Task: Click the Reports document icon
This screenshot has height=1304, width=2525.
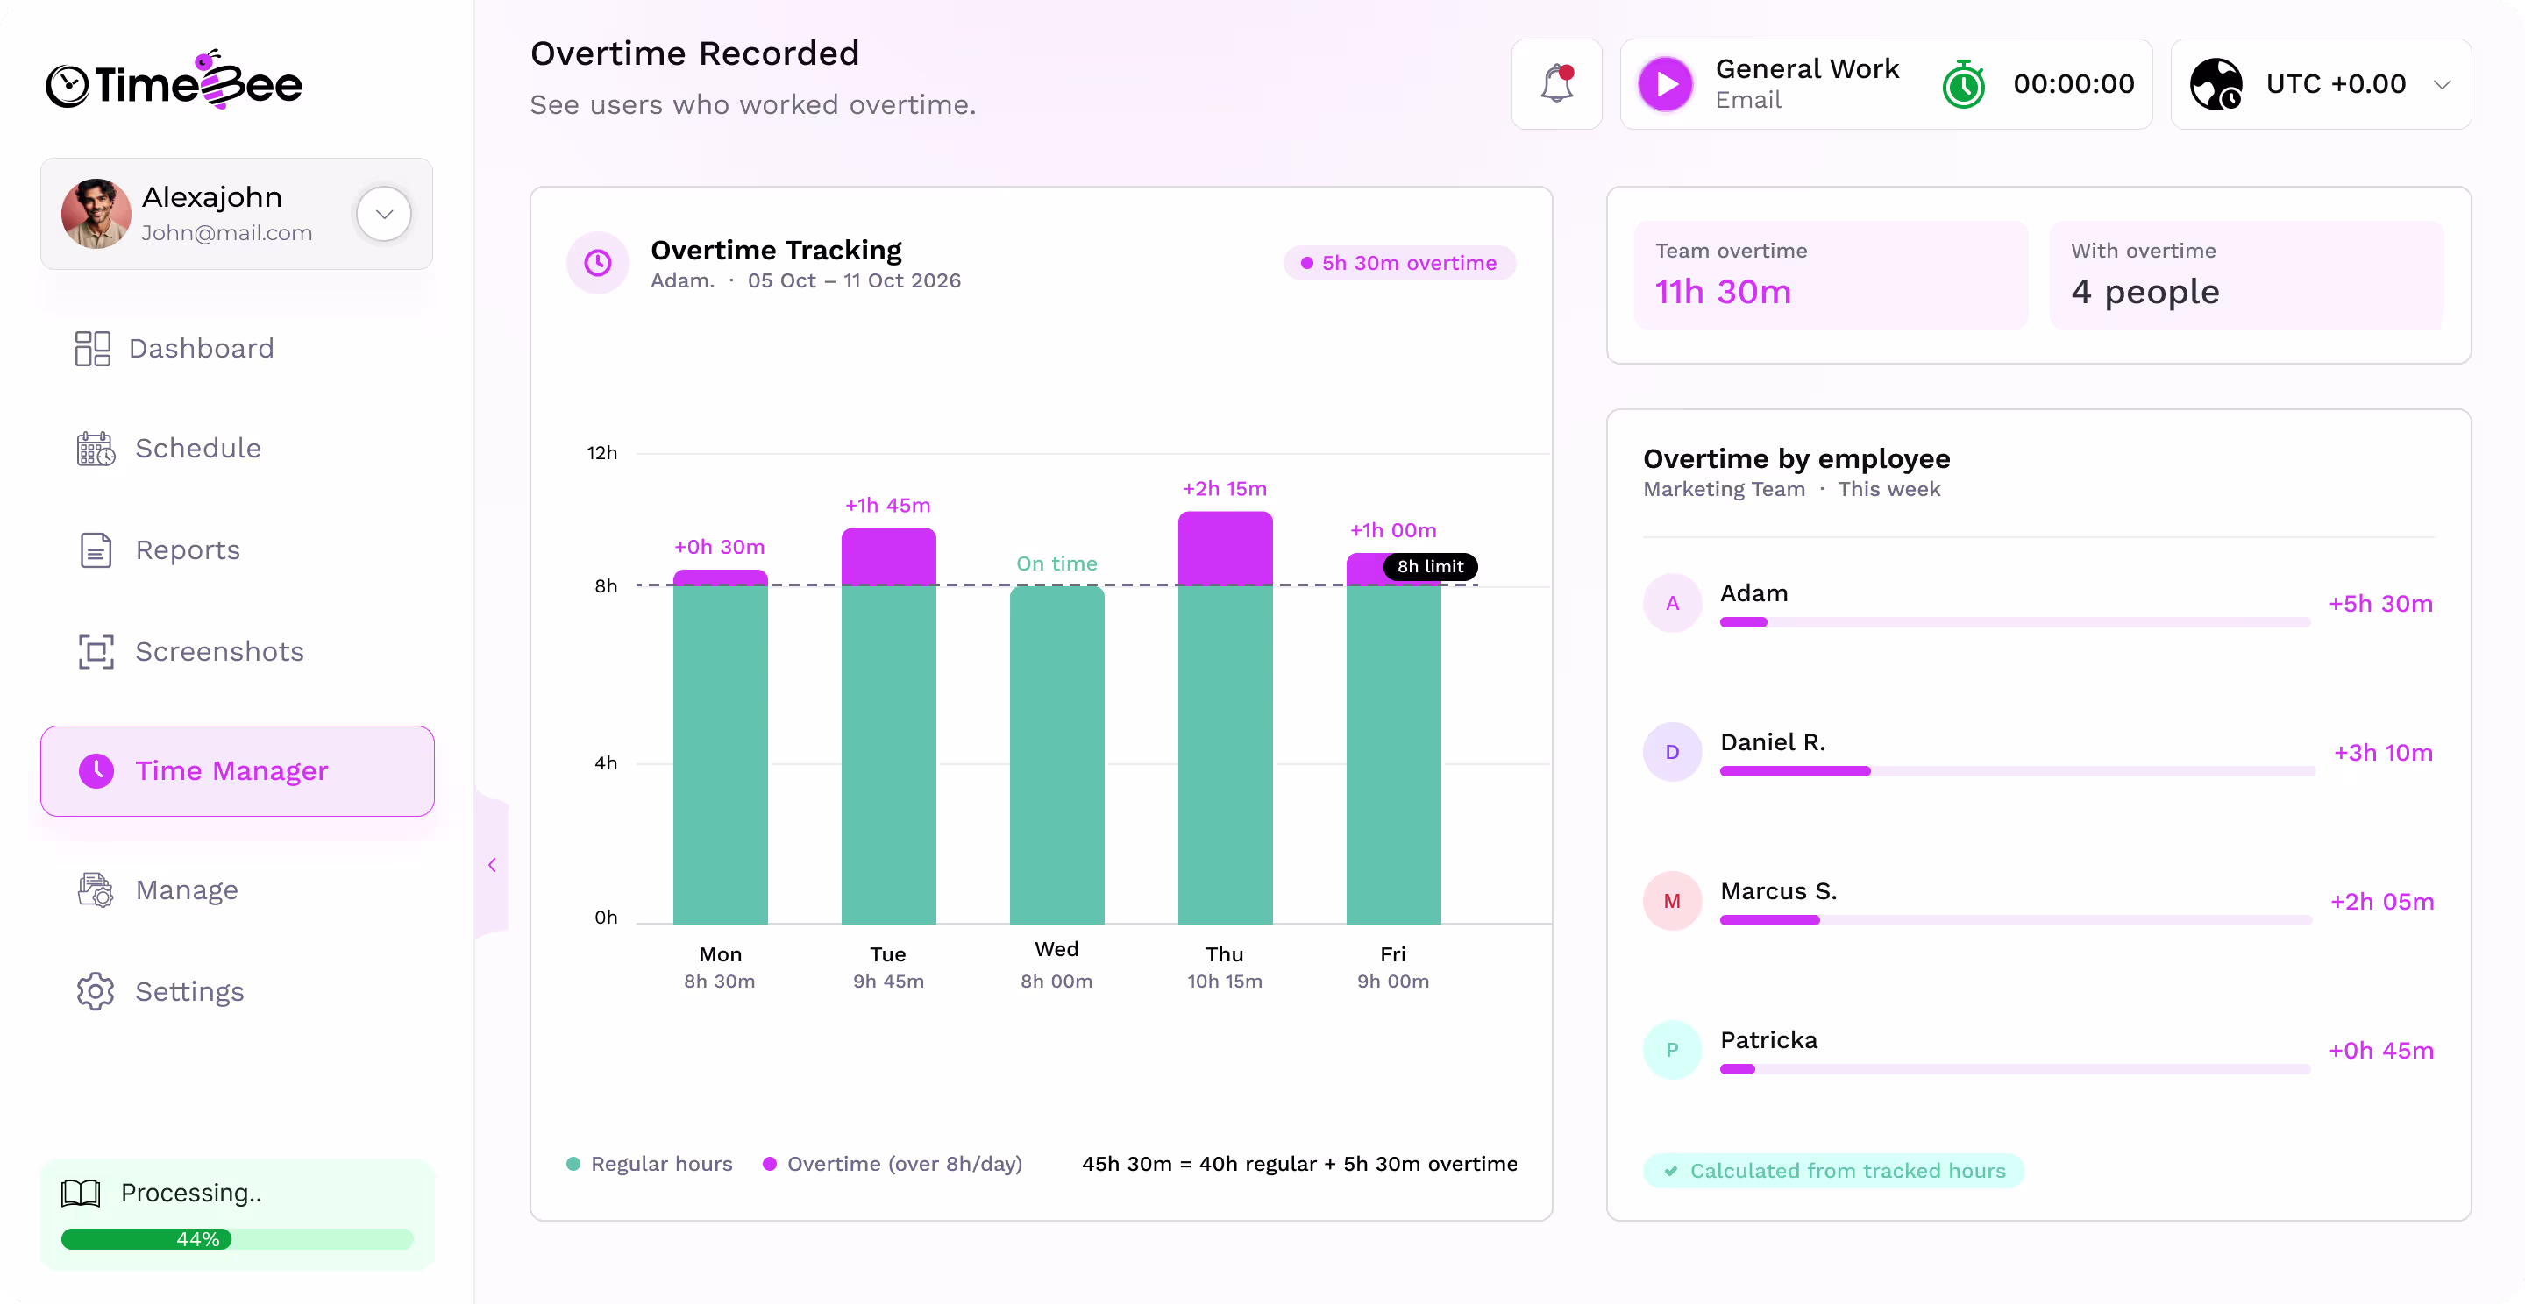Action: click(95, 550)
